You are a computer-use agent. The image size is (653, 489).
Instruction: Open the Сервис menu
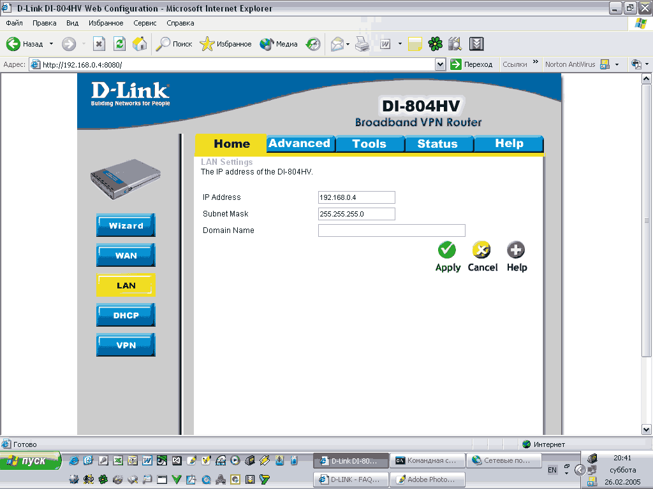[x=145, y=23]
